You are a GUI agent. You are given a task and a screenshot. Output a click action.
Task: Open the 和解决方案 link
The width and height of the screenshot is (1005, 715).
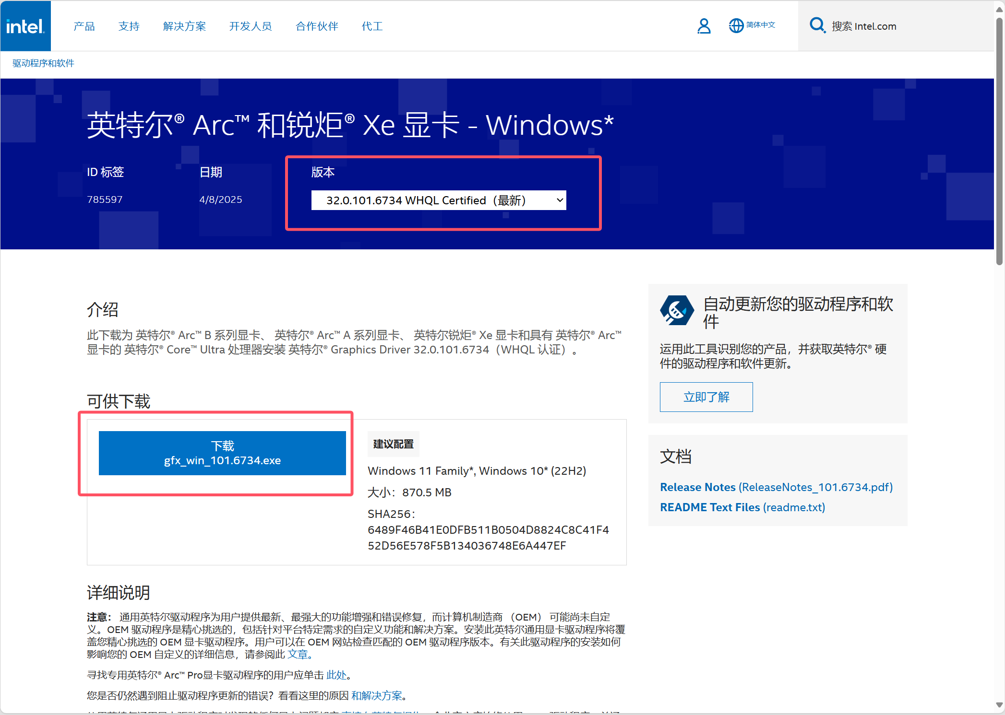tap(377, 695)
